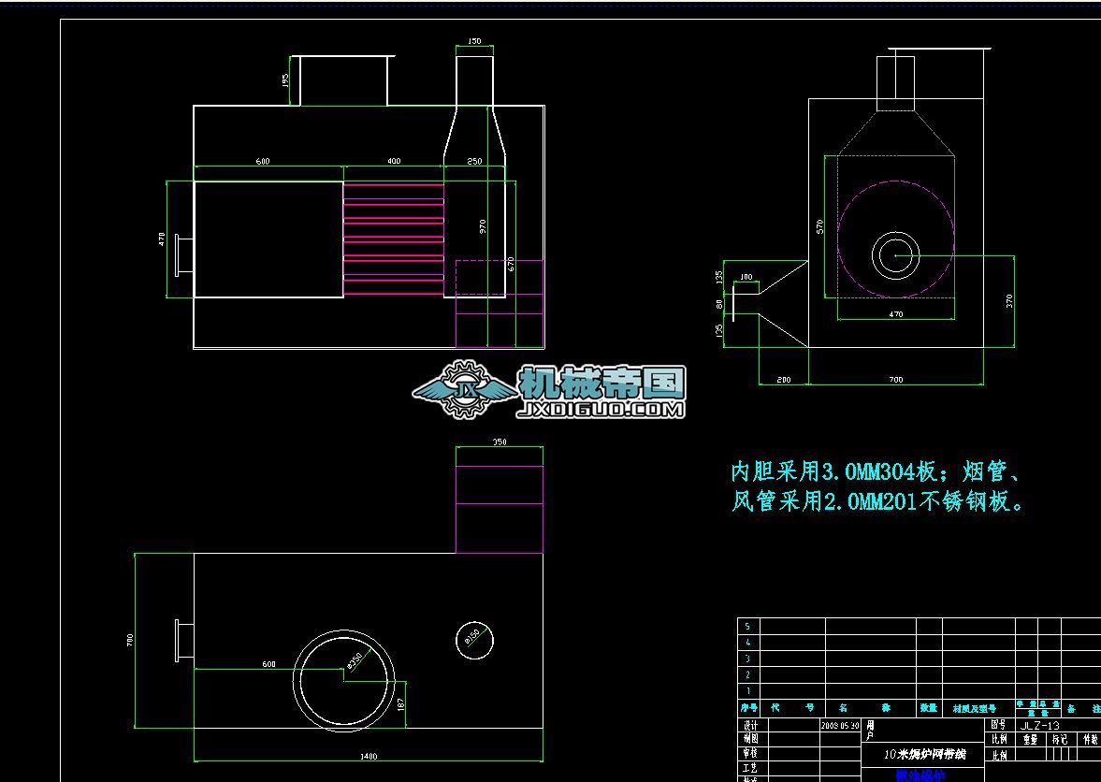Select the 670 vertical dimension text

pos(511,264)
